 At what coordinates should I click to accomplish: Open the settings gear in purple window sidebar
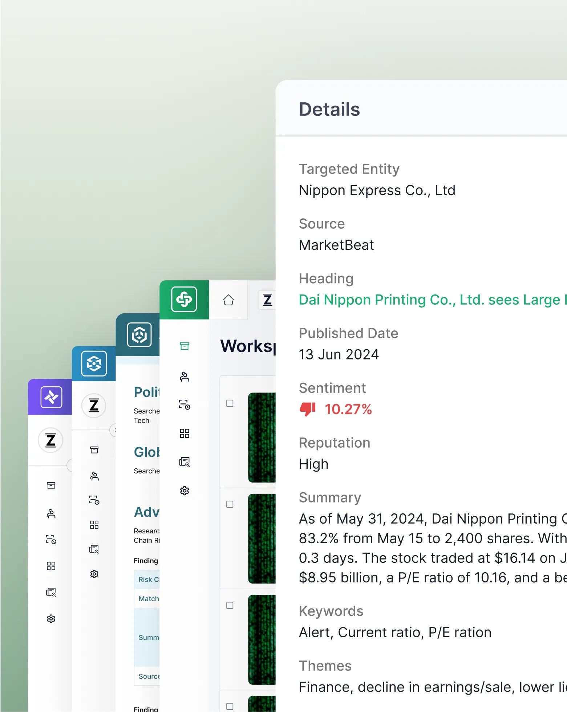coord(51,619)
